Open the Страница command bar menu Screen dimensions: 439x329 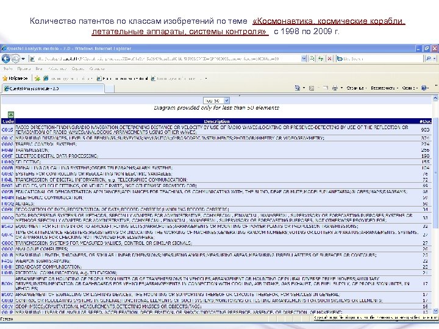coord(357,88)
